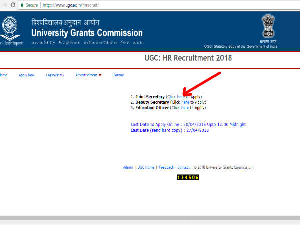Viewport: 300px width, 225px height.
Task: Click the UGC wheel logo
Action: tap(10, 28)
